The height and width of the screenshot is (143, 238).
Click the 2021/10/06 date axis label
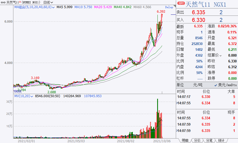click(x=162, y=141)
